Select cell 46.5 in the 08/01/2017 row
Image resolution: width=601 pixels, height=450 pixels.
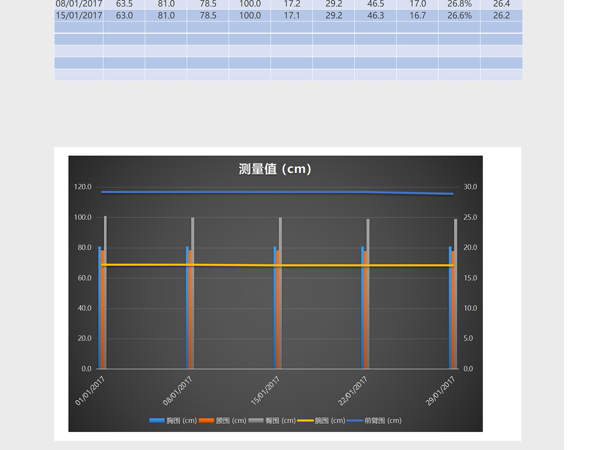[x=376, y=4]
